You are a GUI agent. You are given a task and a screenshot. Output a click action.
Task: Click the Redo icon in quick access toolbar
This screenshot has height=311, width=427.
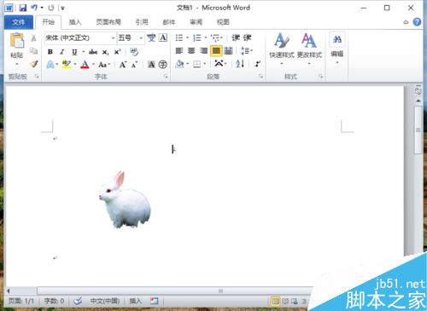coord(51,8)
